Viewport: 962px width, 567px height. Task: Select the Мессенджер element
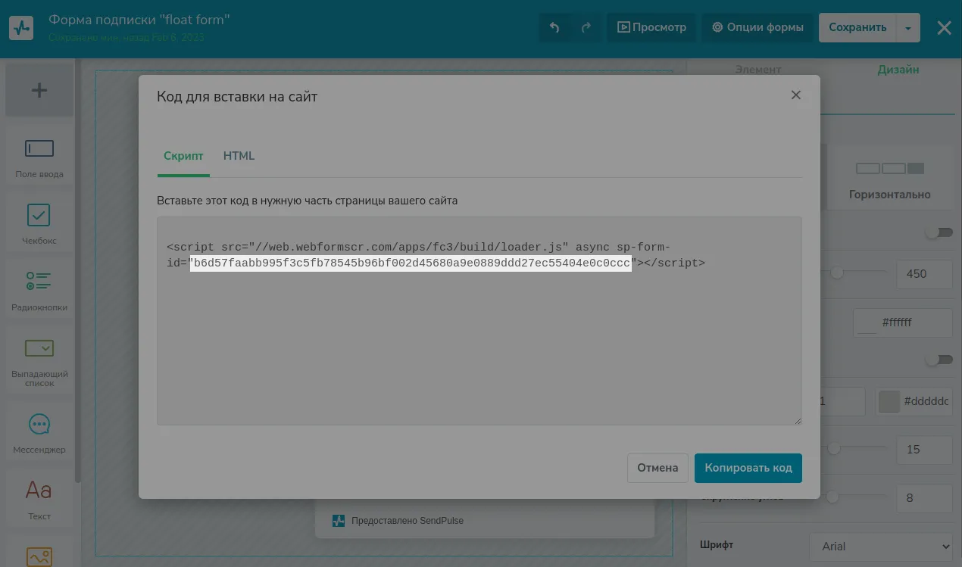click(39, 433)
